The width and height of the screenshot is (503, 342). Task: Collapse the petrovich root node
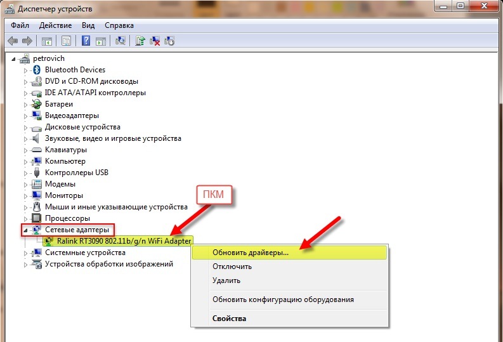tap(13, 59)
